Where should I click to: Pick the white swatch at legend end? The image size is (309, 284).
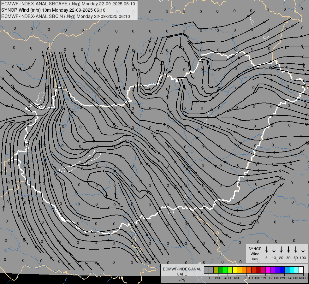pos(301,270)
